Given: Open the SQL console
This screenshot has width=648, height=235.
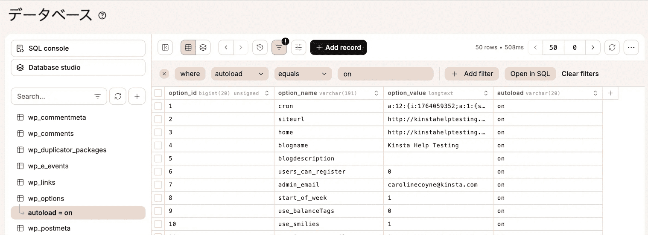Looking at the screenshot, I should coord(78,49).
